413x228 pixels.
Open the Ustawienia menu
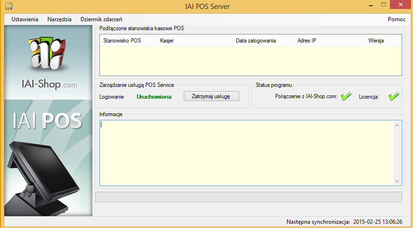click(x=25, y=19)
